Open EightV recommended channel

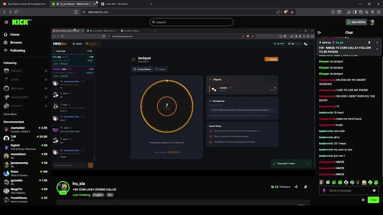click(25, 147)
